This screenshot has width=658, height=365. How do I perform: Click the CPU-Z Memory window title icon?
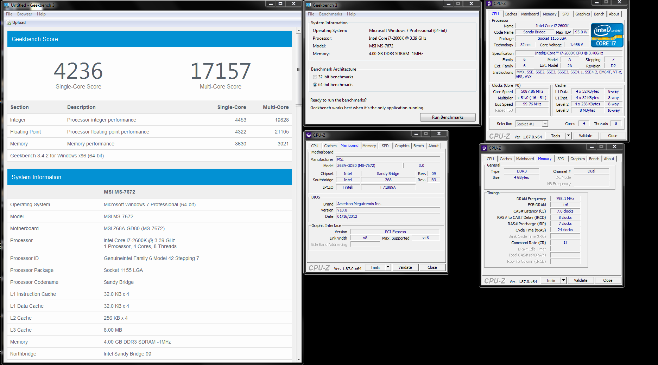coord(484,148)
